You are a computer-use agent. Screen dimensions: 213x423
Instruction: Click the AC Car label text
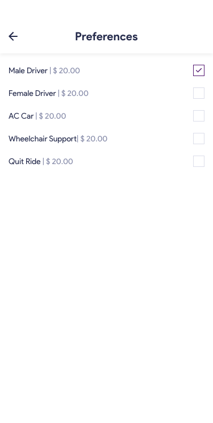21,116
